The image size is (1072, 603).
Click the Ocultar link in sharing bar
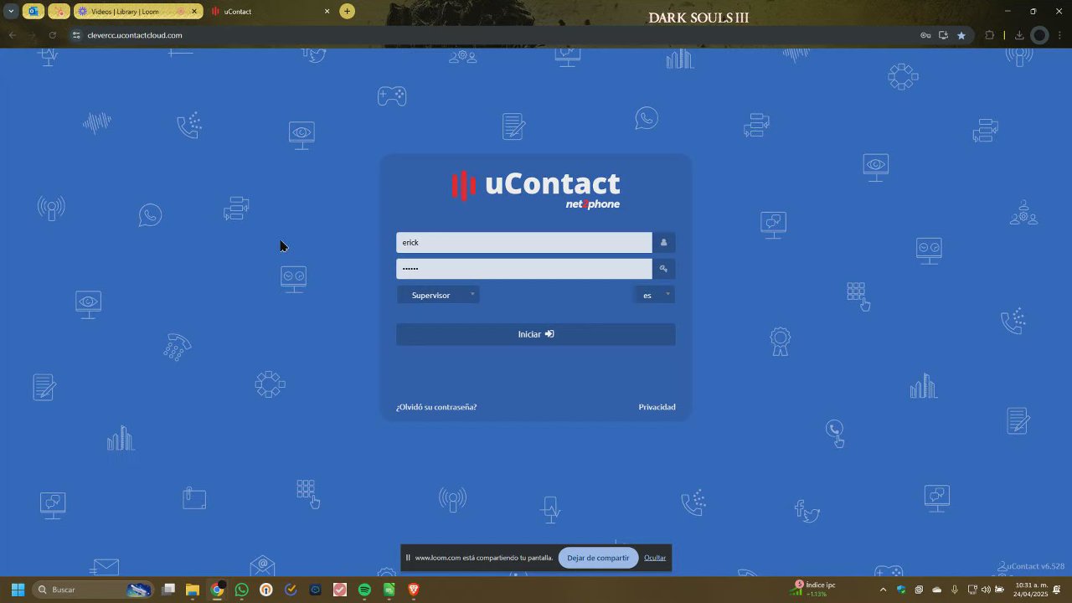pyautogui.click(x=655, y=558)
